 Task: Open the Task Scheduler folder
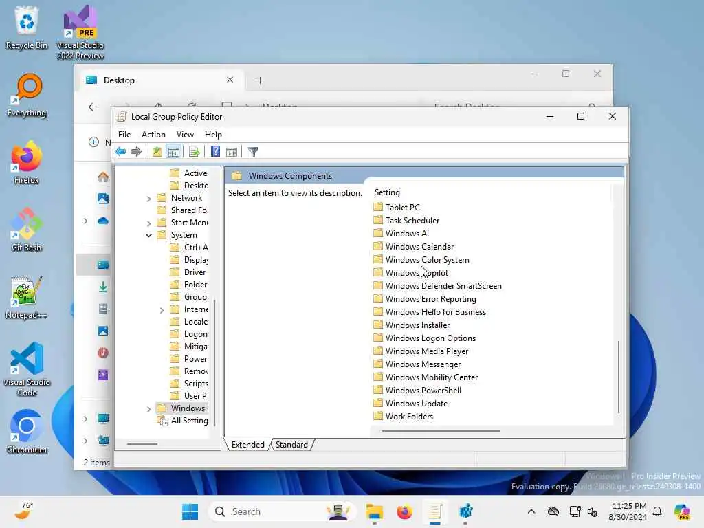406,221
